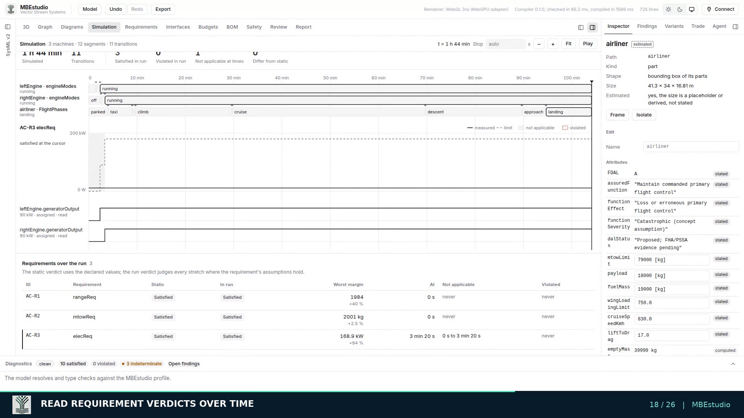The width and height of the screenshot is (744, 418).
Task: Switch to light theme sun icon
Action: click(668, 9)
